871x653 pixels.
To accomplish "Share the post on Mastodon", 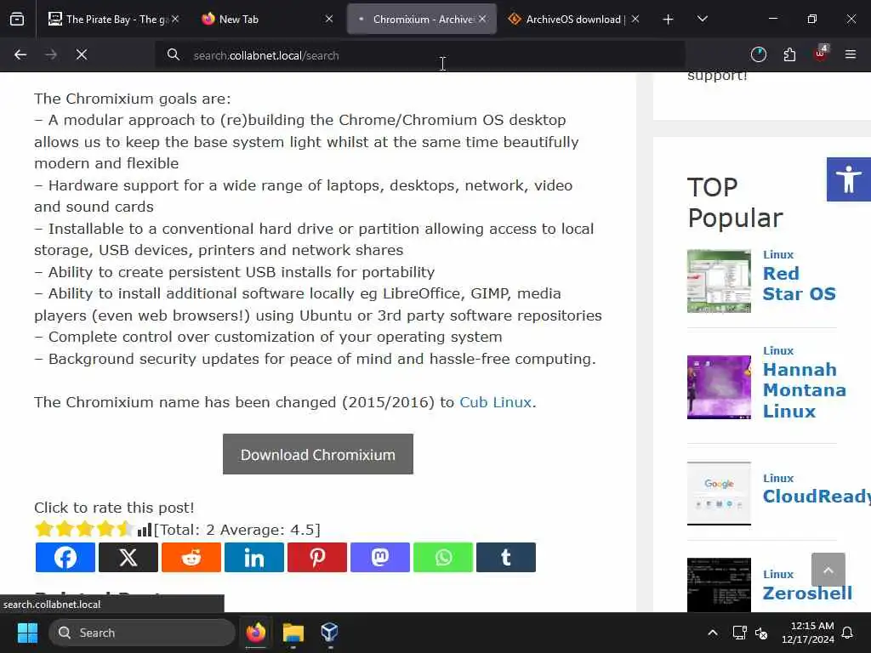I will [380, 558].
